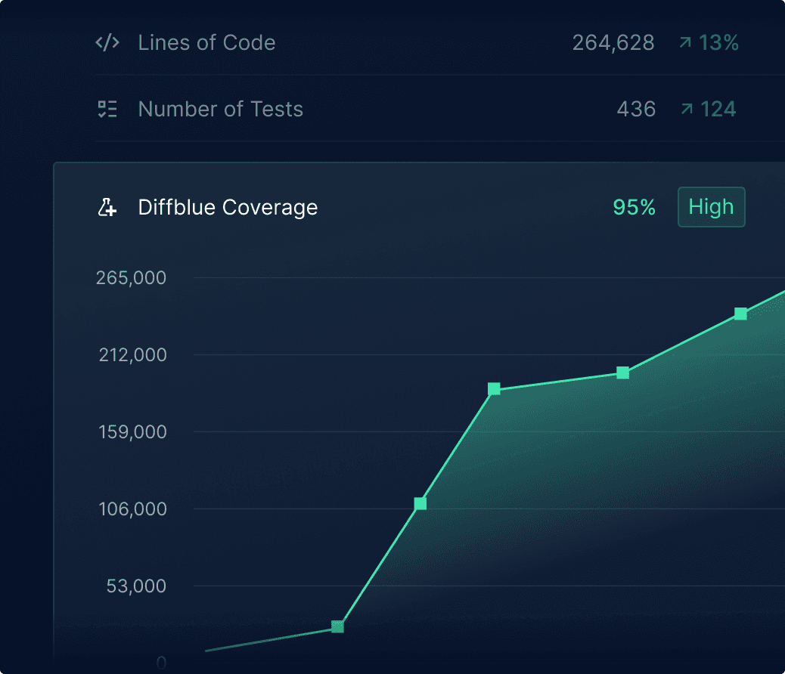Select the checklist icon next to Number of Tests
The image size is (785, 674).
click(107, 109)
